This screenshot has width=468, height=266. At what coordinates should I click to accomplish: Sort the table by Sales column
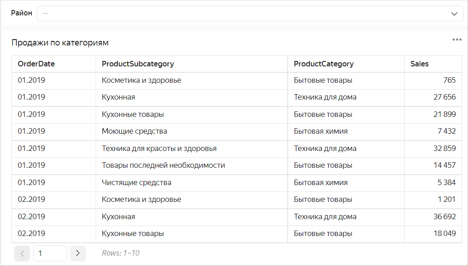(418, 64)
